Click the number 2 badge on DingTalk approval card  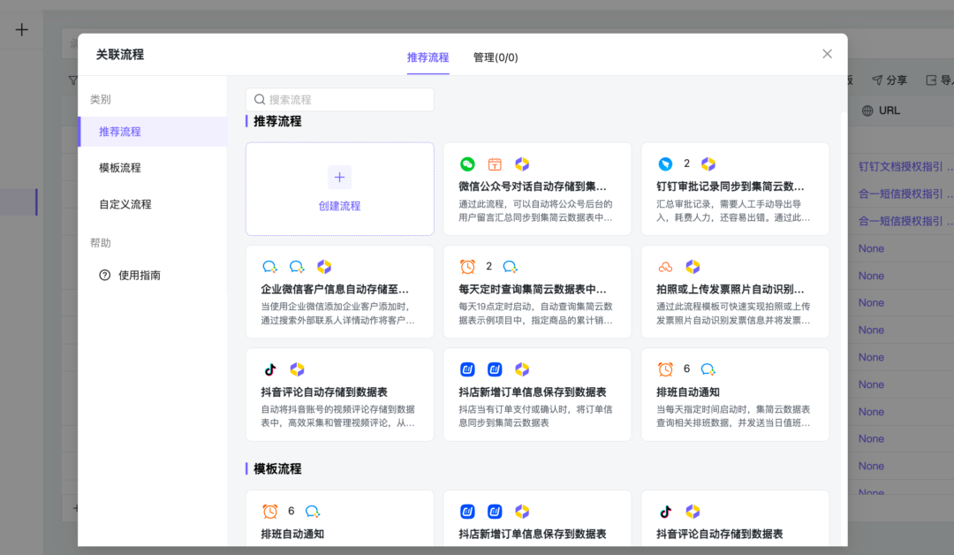tap(686, 163)
